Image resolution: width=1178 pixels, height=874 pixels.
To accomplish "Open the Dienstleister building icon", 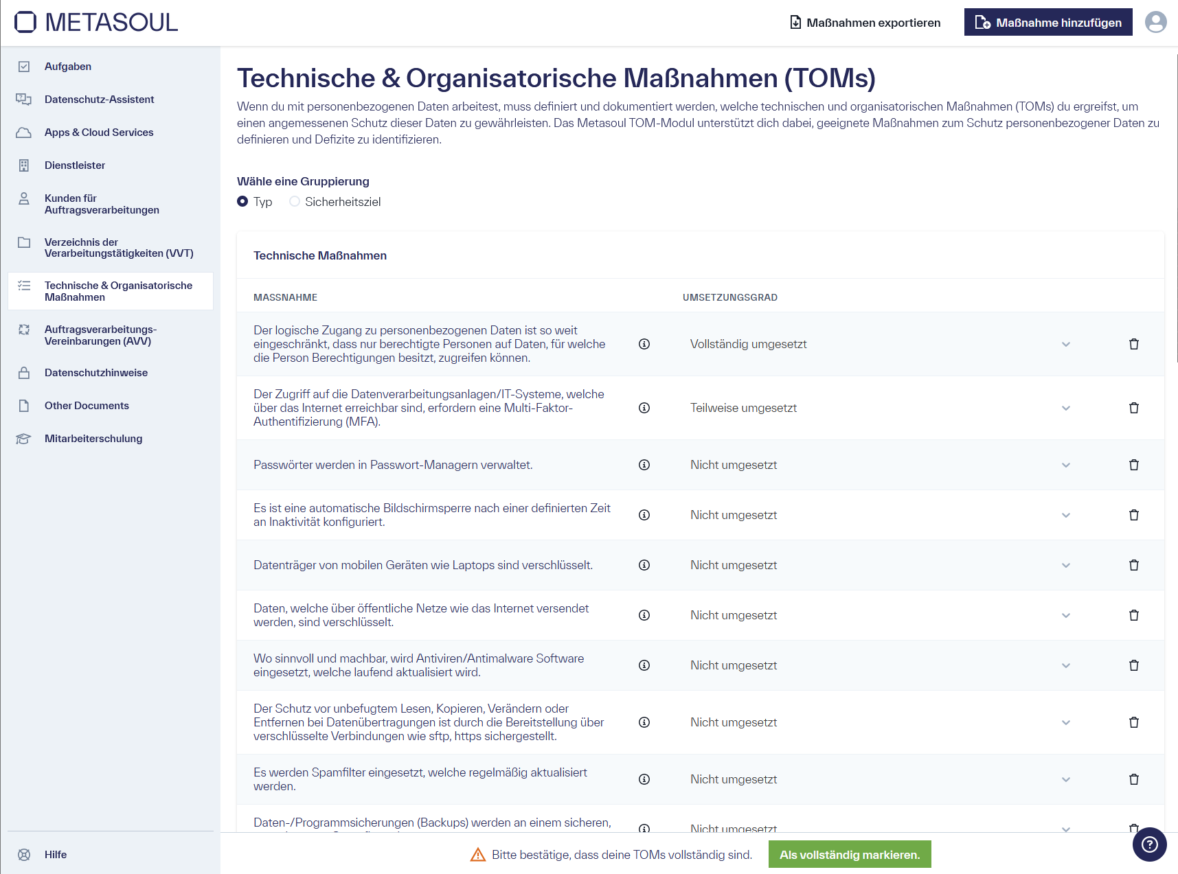I will (x=24, y=165).
